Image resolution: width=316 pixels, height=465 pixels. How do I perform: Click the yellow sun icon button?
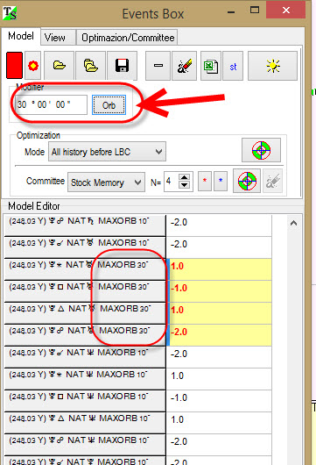(272, 66)
